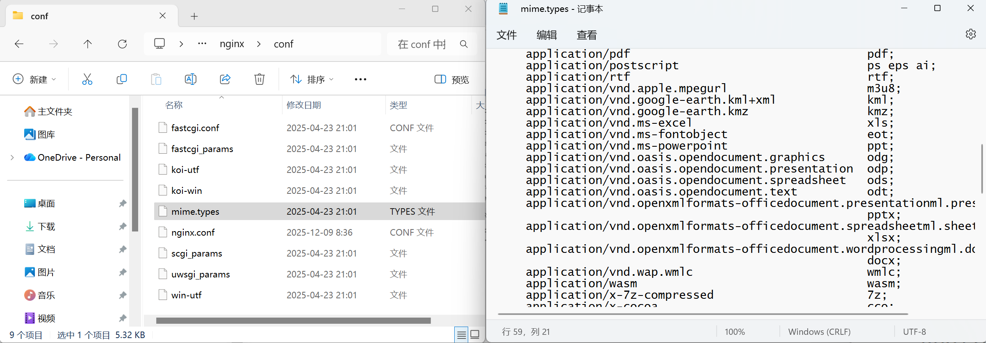Sort files by Name column header
This screenshot has height=343, width=986.
[174, 105]
